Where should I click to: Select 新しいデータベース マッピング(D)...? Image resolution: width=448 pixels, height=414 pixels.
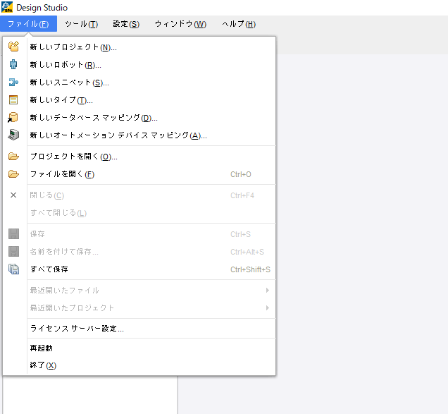tap(139, 118)
